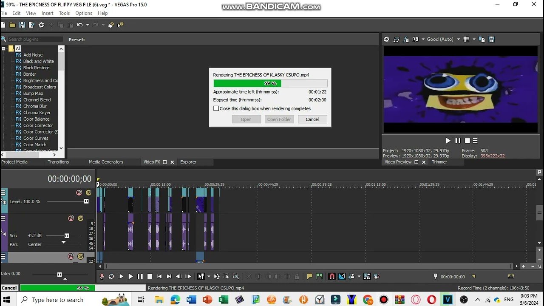Open the Auto Ripple mode dropdown arrow
Viewport: 544px width, 306px height.
click(359, 276)
